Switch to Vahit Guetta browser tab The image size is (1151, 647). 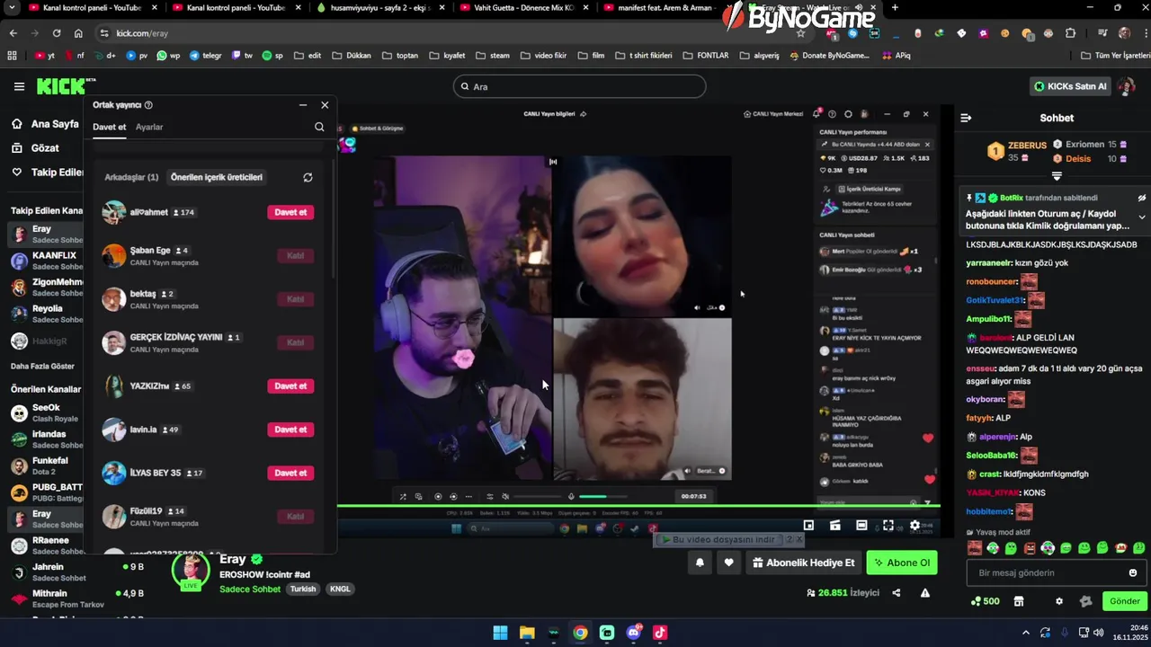[522, 8]
